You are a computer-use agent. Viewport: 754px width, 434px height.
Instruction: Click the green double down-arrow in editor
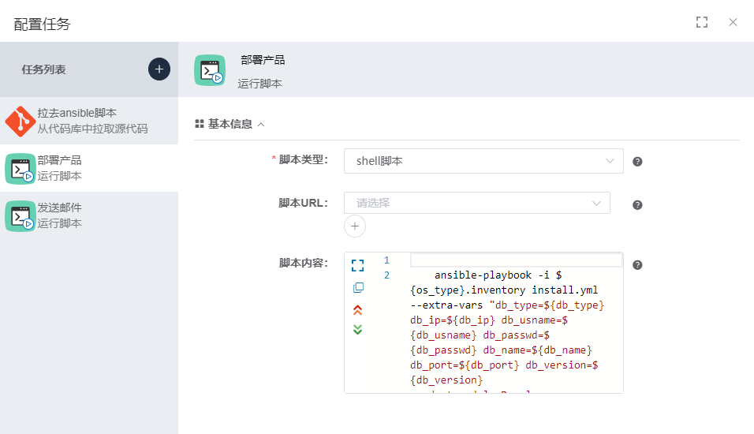[358, 329]
